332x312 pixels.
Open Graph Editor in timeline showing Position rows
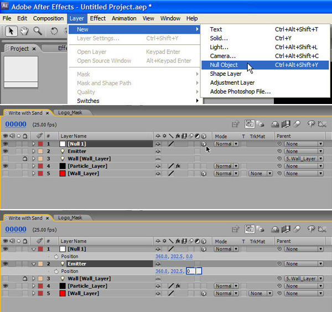click(322, 229)
